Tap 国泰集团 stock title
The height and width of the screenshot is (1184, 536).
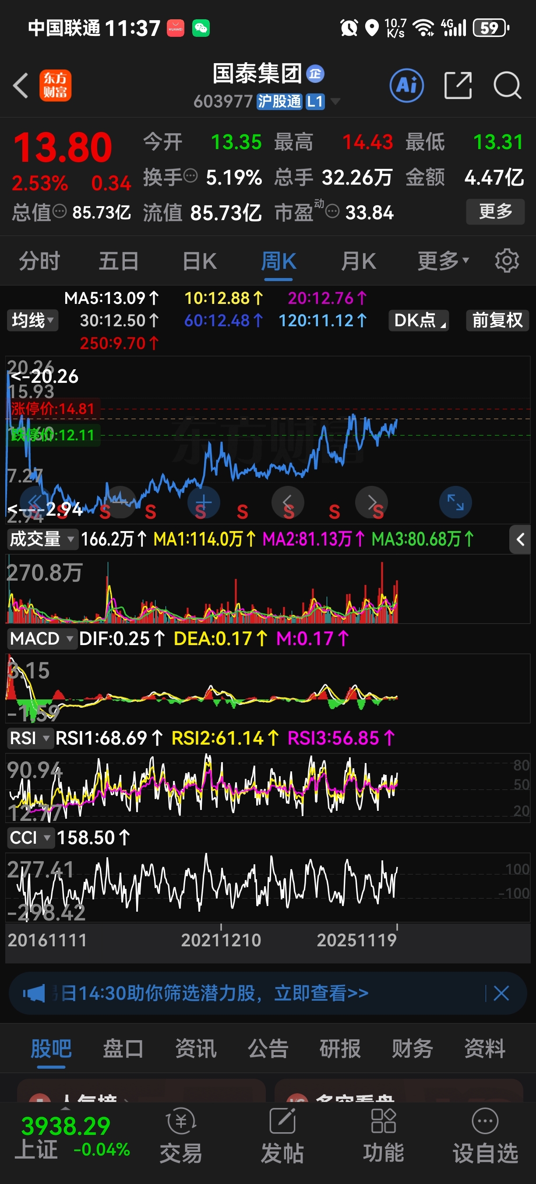[x=257, y=74]
